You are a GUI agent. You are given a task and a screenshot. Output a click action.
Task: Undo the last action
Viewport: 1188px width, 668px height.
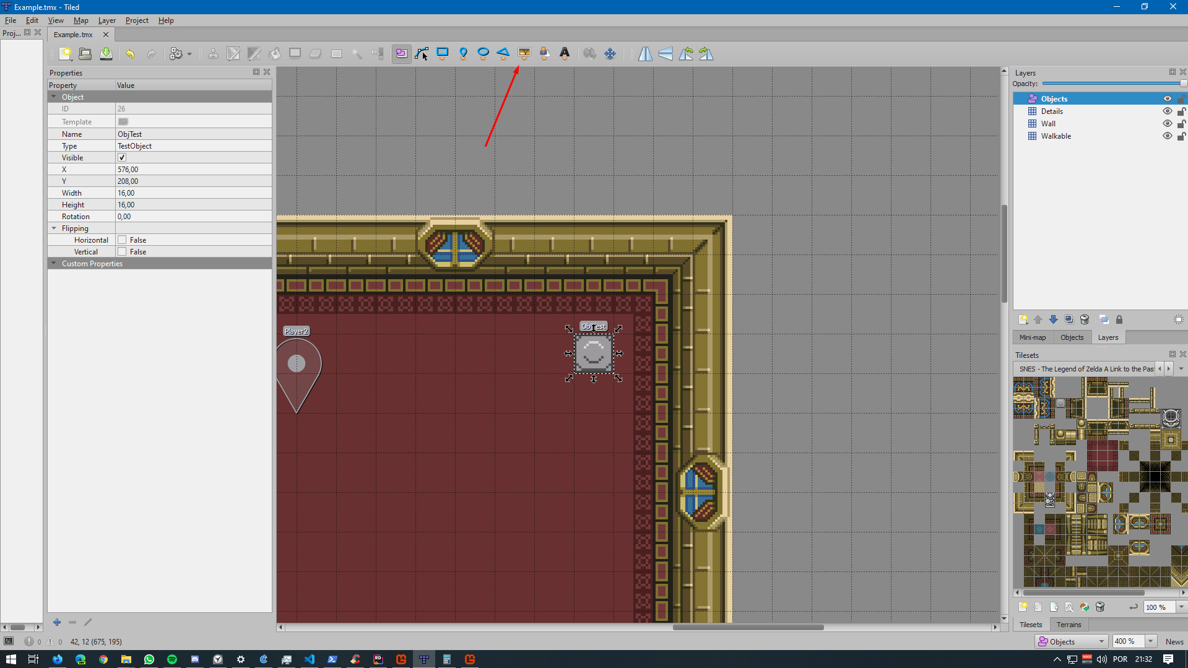(x=130, y=54)
